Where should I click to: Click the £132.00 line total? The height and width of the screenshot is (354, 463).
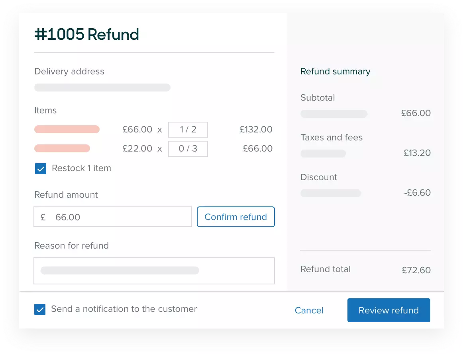[256, 129]
